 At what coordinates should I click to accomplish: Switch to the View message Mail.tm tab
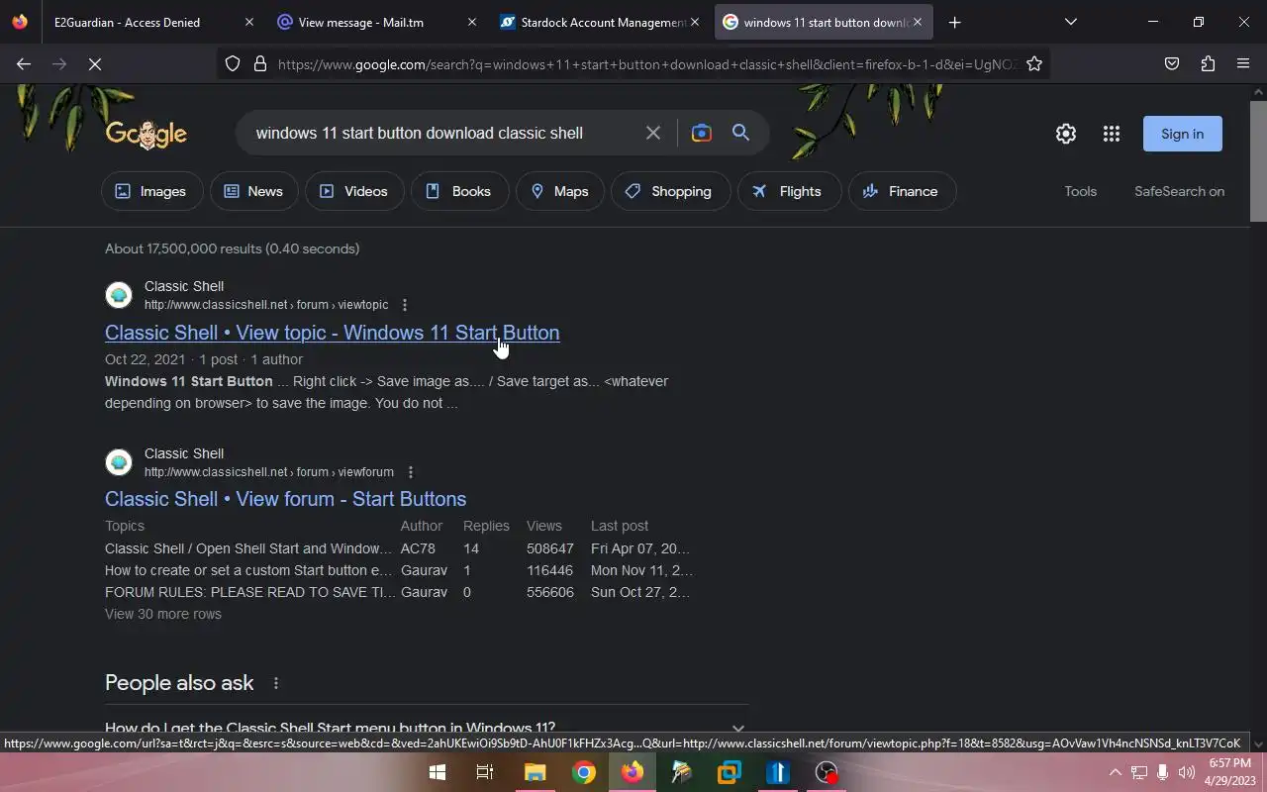tap(374, 22)
